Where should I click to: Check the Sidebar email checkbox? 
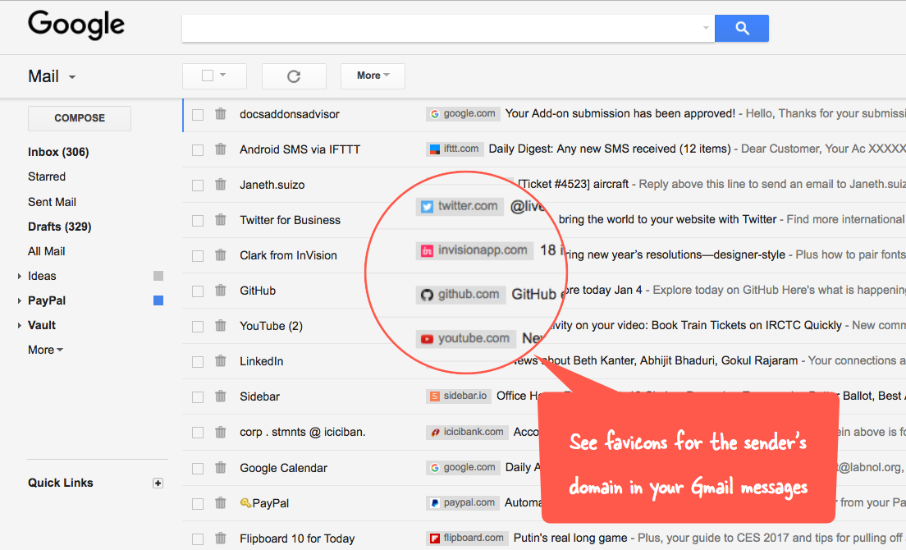click(198, 396)
